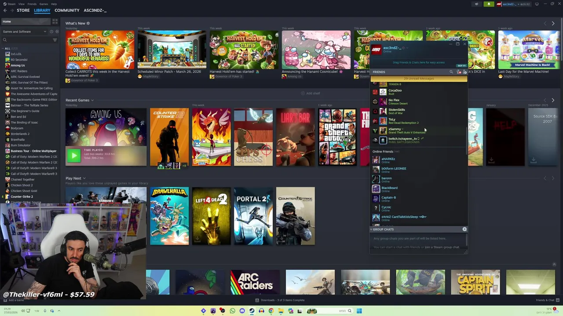Select ARC Raiders in the library list
The width and height of the screenshot is (563, 316).
[19, 71]
